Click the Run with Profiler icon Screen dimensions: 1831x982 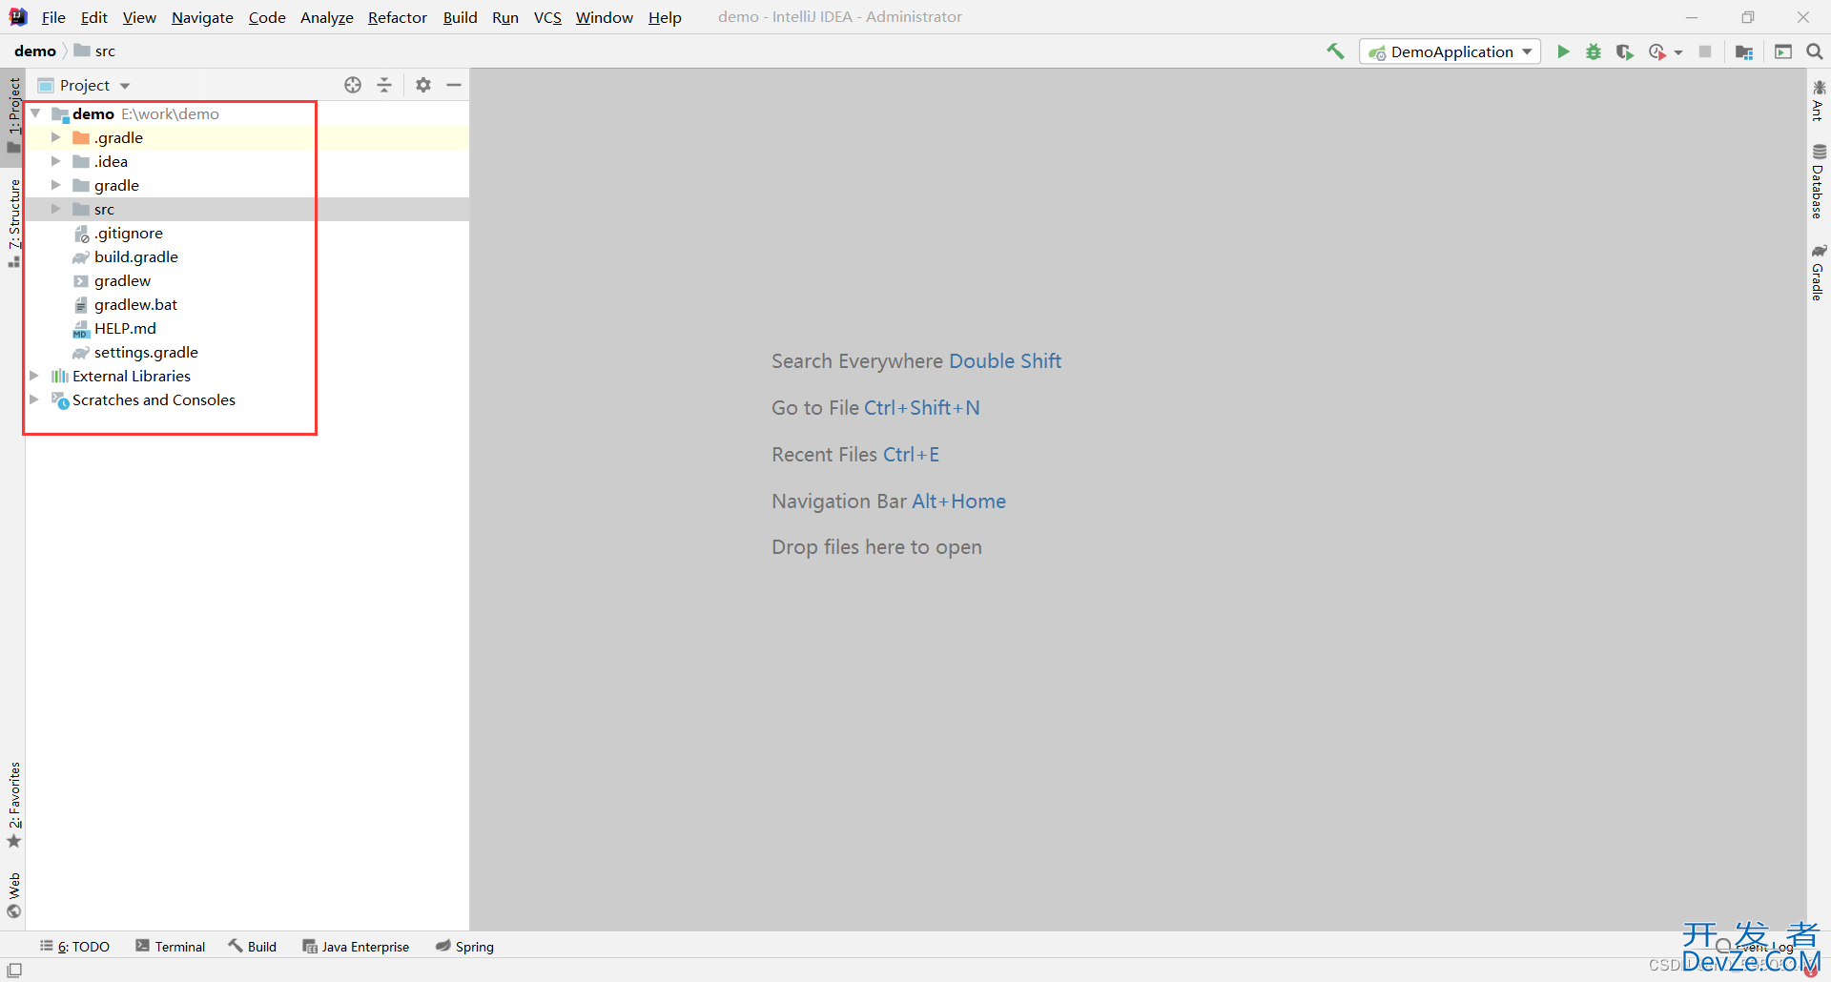pos(1657,51)
